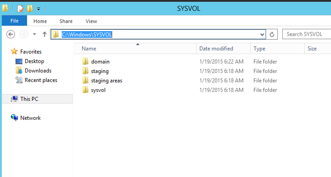The height and width of the screenshot is (177, 331).
Task: Go up one folder level
Action: point(44,34)
